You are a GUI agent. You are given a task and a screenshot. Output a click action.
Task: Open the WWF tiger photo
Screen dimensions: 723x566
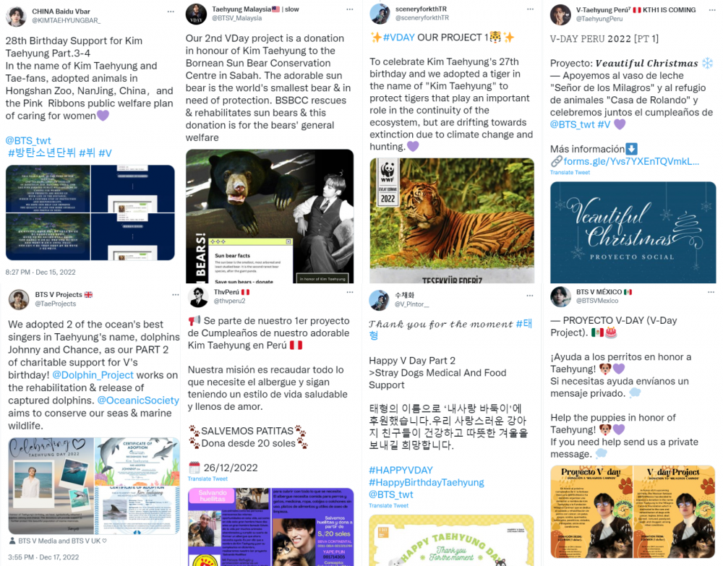click(452, 220)
